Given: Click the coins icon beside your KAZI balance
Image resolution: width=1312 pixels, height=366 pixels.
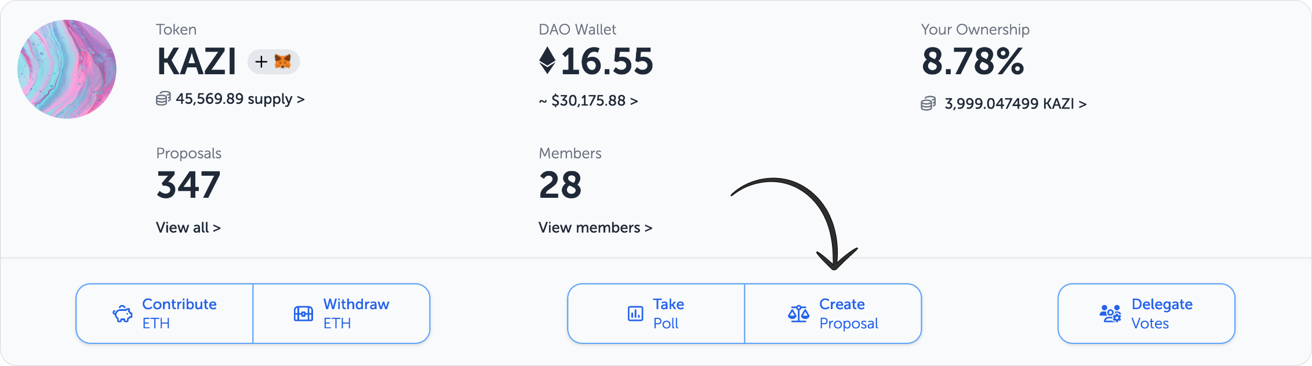Looking at the screenshot, I should [x=928, y=104].
